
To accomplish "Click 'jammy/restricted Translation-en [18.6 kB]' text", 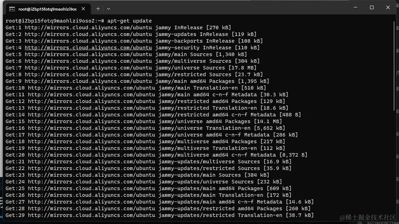I will 223,108.
